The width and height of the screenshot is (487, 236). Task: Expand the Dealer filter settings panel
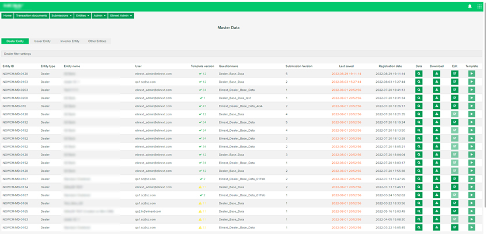[18, 54]
